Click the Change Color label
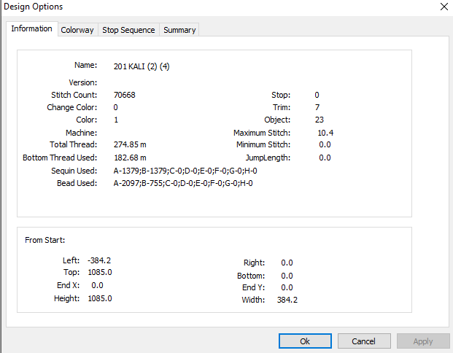The width and height of the screenshot is (453, 353). point(72,107)
